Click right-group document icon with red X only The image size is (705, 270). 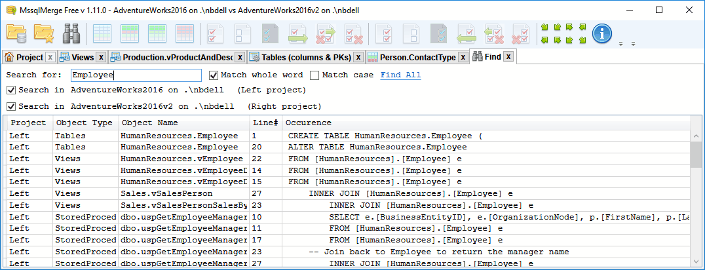coord(522,34)
